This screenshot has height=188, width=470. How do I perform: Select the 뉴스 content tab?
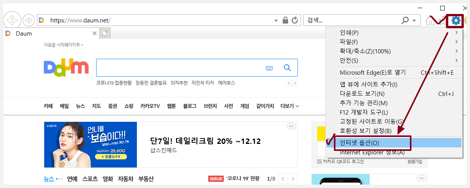pyautogui.click(x=49, y=179)
